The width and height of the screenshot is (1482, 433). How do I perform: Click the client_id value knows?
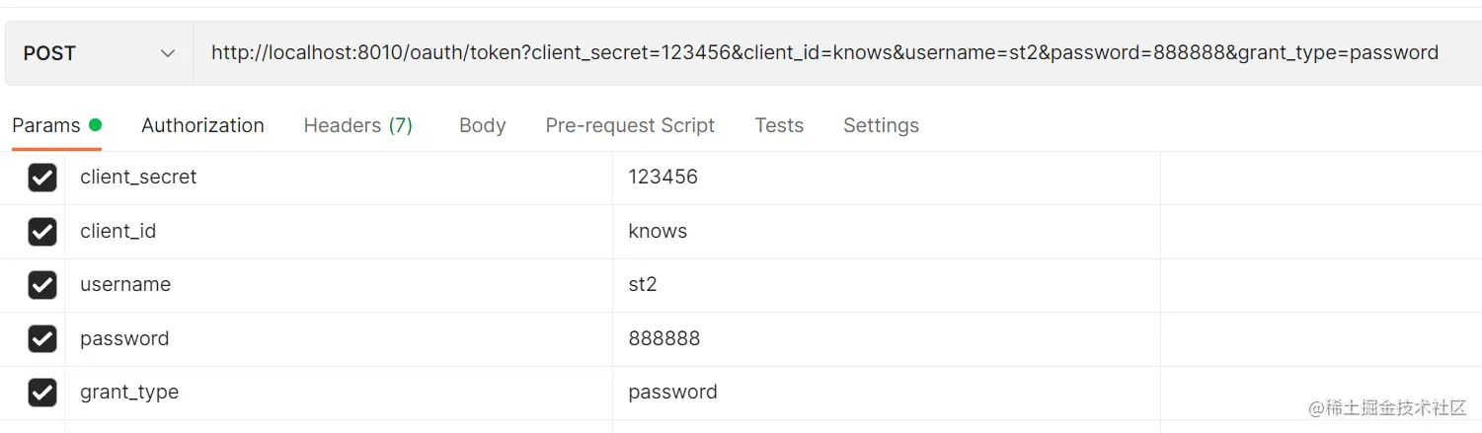click(x=658, y=232)
